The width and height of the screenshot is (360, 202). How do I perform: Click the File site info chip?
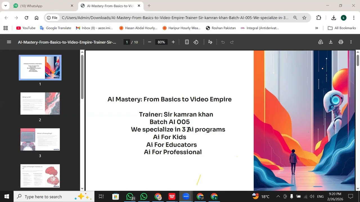click(52, 18)
